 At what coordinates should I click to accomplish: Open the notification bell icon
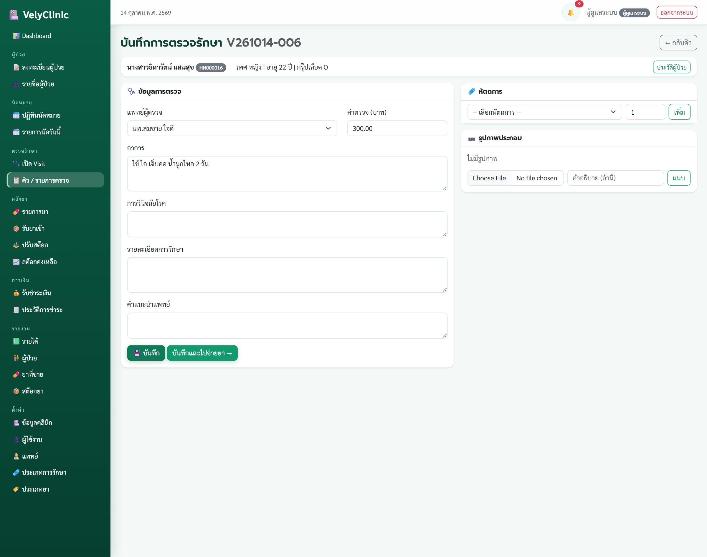tap(570, 13)
